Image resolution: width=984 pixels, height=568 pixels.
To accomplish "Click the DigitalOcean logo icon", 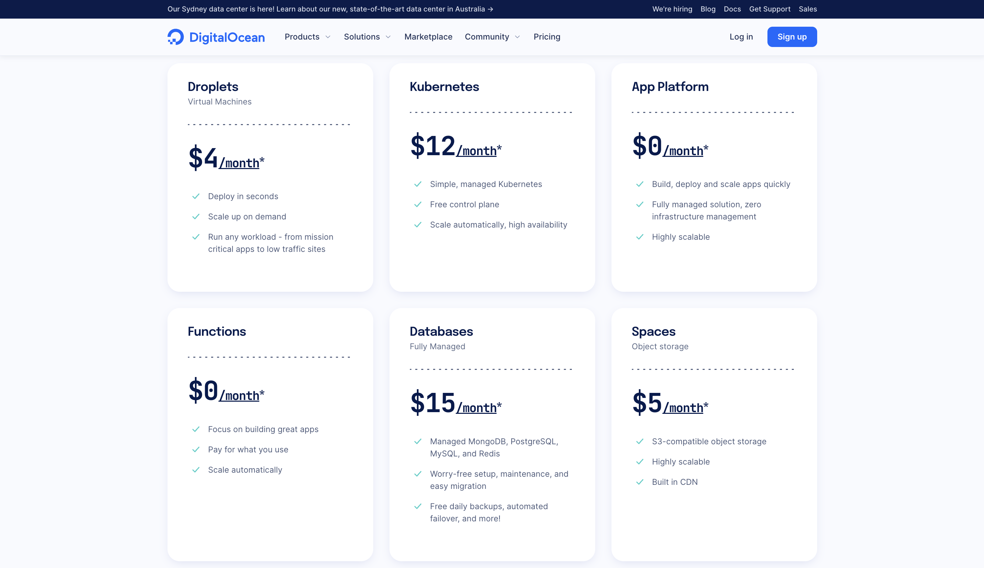I will click(x=176, y=37).
